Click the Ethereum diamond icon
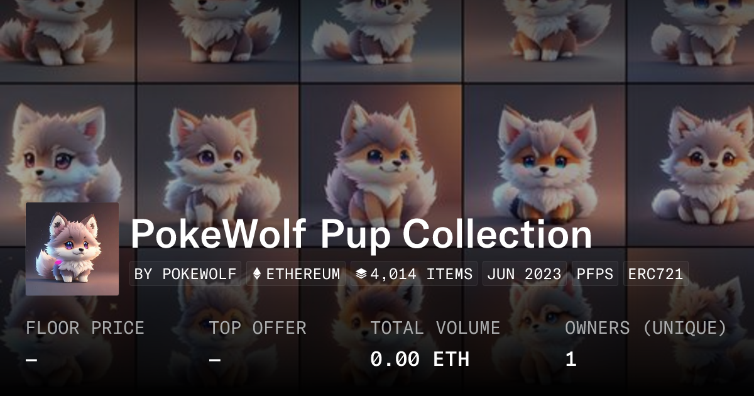 (x=256, y=274)
